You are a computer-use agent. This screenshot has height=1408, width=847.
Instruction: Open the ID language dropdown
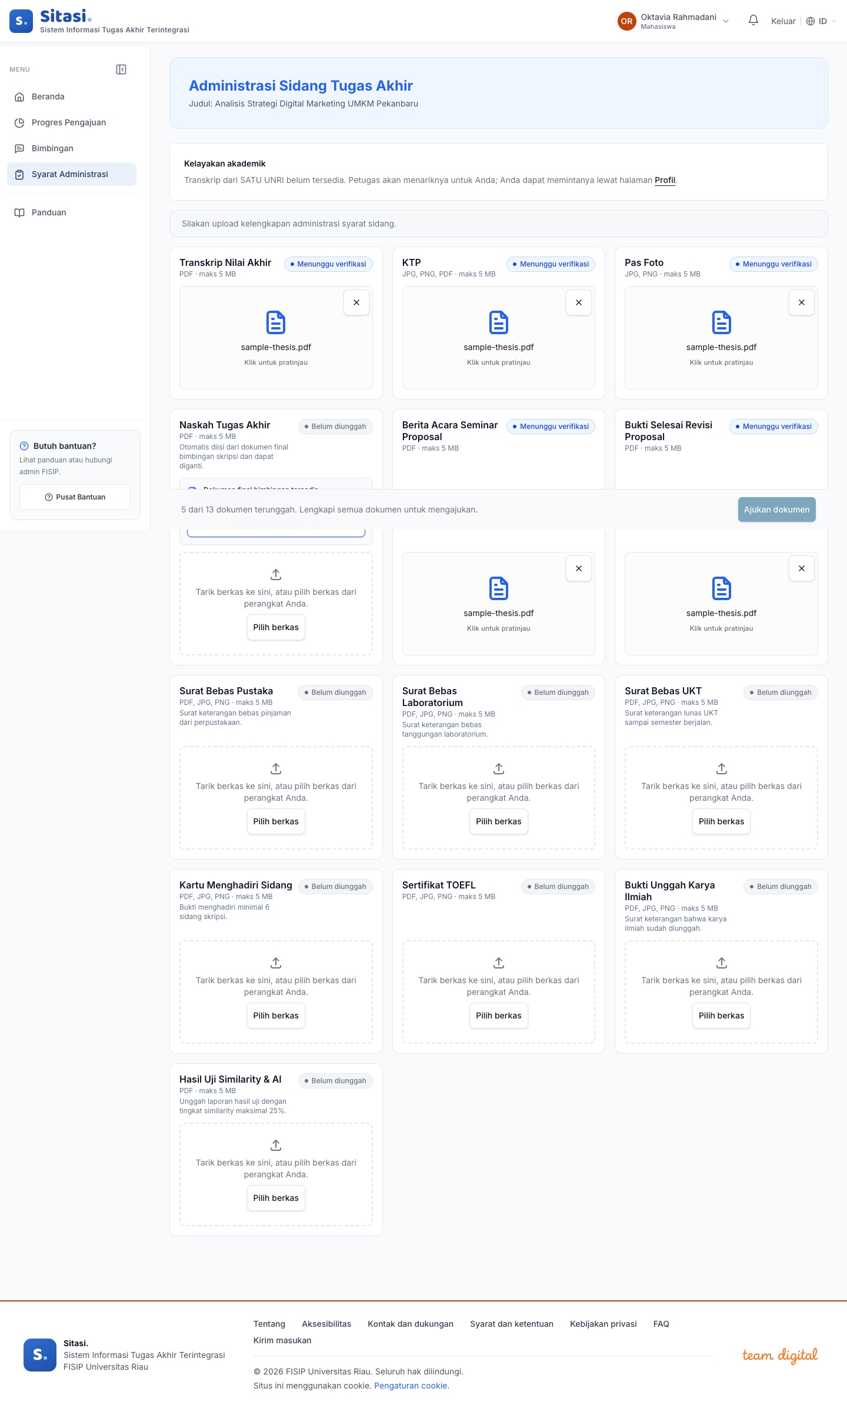tap(821, 21)
